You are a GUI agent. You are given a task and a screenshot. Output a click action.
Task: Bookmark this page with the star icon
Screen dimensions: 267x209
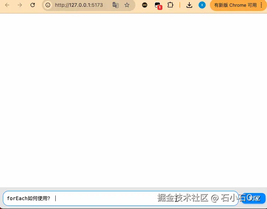tap(127, 5)
